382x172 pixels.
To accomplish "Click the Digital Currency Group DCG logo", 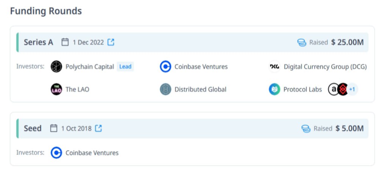I will (x=274, y=67).
